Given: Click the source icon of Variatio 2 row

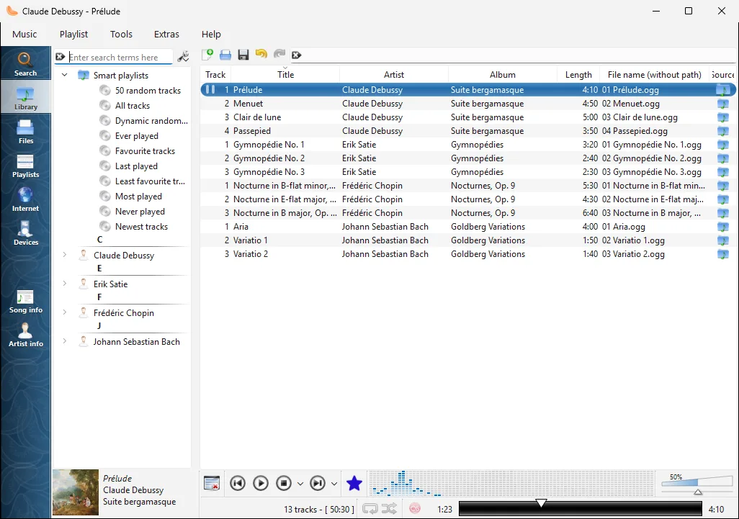Looking at the screenshot, I should coord(723,254).
